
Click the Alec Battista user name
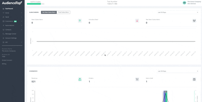(192, 4)
